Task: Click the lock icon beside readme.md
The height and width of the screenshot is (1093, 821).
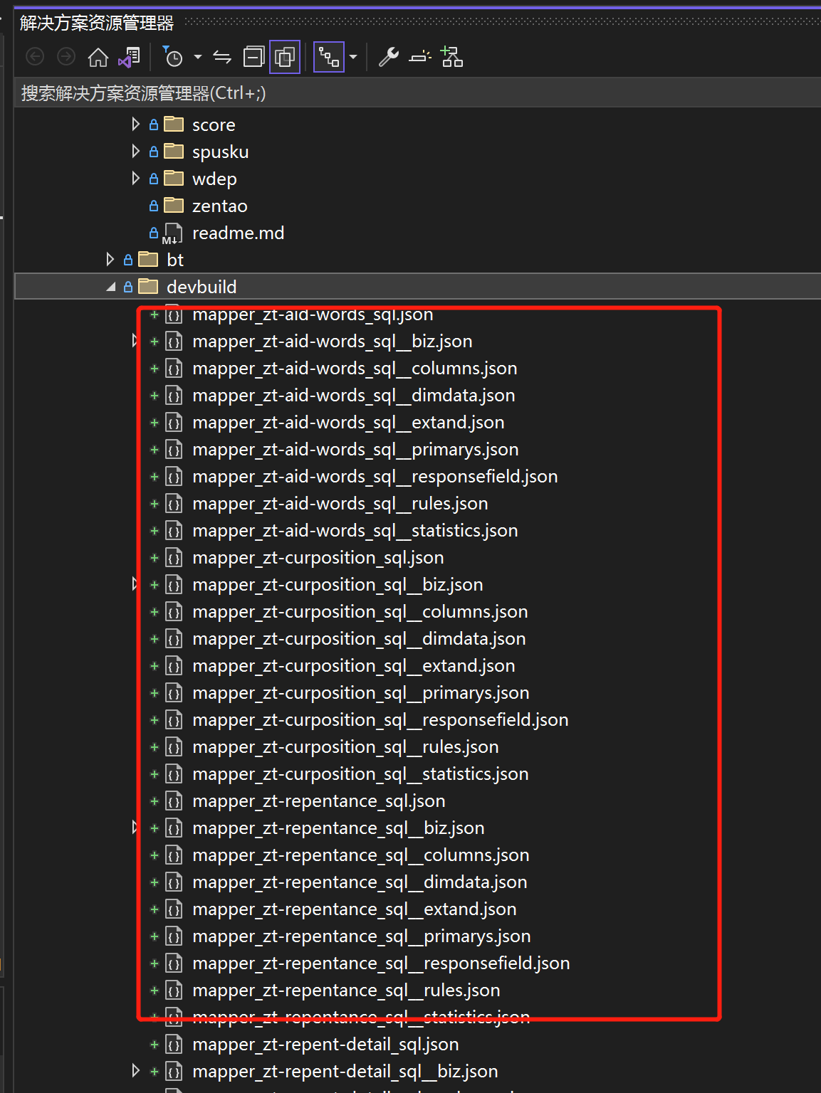Action: pyautogui.click(x=154, y=233)
